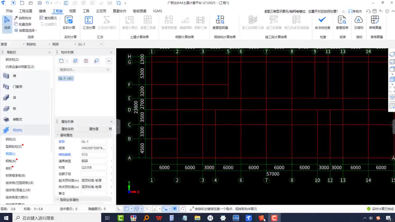
Task: Switch to 算量协作 ribbon tab
Action: pos(119,11)
